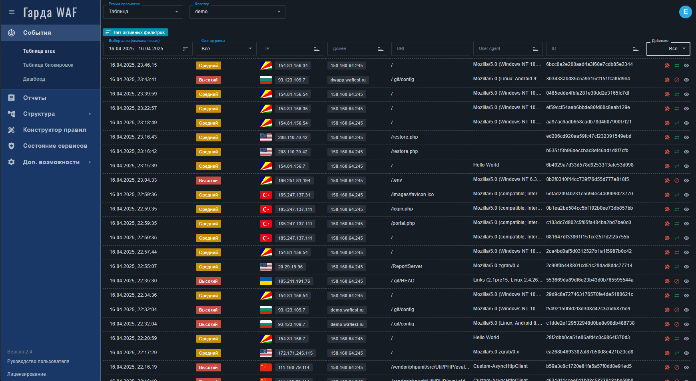Open the Режим просмотра dropdown
696x381 pixels.
tap(143, 12)
